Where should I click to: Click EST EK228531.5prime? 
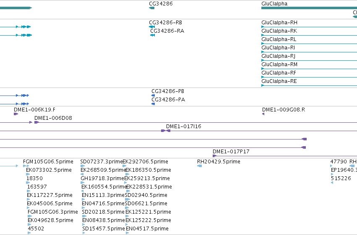149,187
